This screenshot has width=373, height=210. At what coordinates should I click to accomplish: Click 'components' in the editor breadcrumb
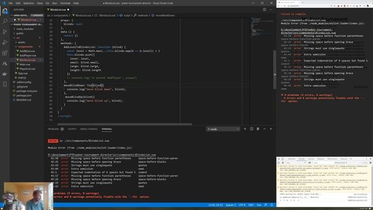61,15
